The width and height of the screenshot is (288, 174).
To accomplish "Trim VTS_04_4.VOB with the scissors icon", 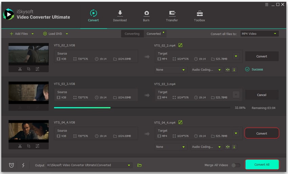I will tap(20, 146).
